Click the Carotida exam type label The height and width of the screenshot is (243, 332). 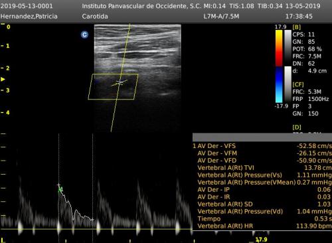point(95,17)
